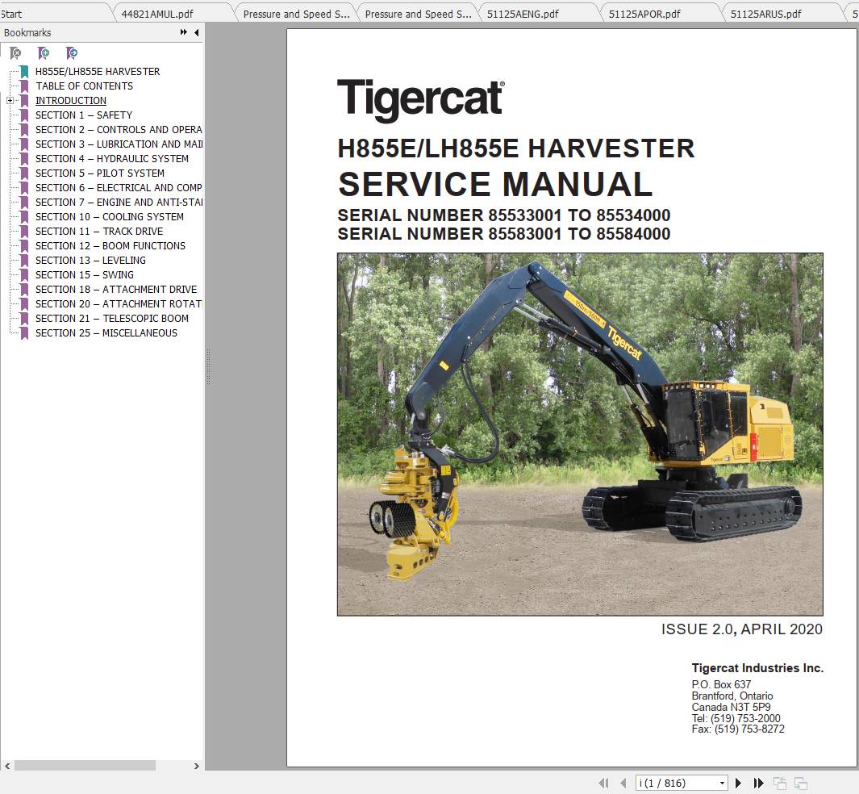Go to the next page
The image size is (859, 794).
pos(738,783)
